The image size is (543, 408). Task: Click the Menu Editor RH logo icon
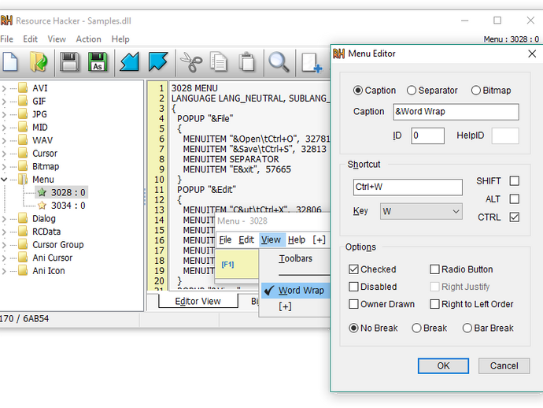click(338, 54)
